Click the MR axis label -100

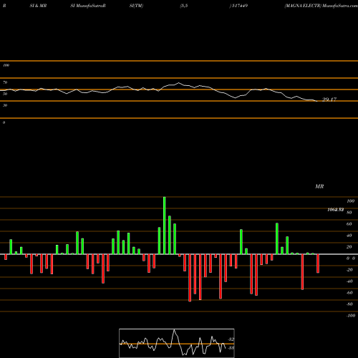click(x=351, y=316)
